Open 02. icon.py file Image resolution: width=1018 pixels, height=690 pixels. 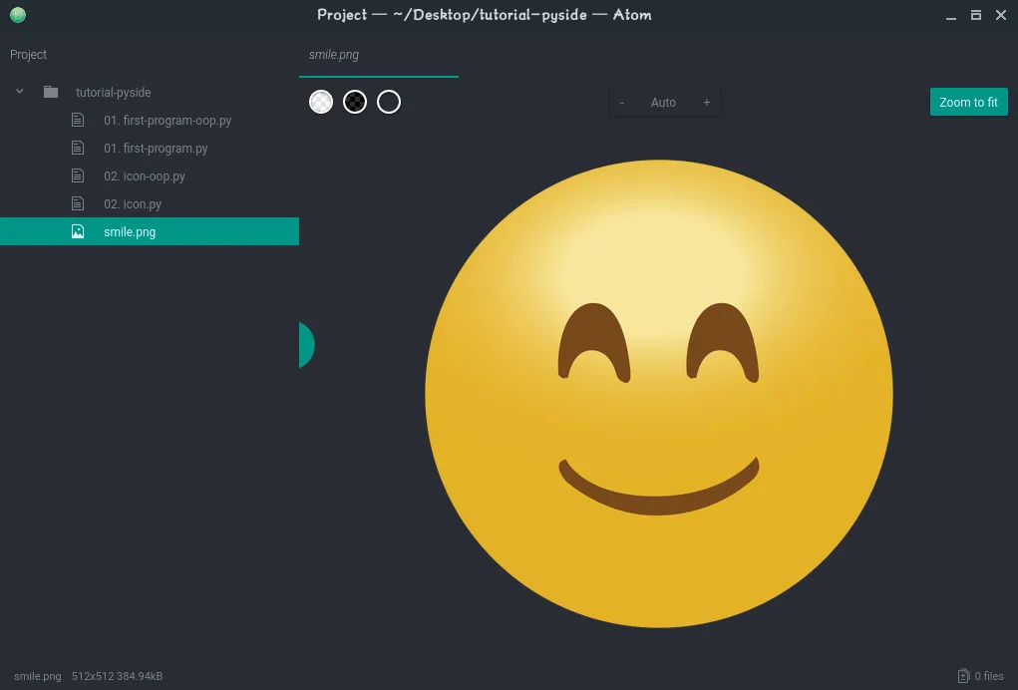(133, 203)
